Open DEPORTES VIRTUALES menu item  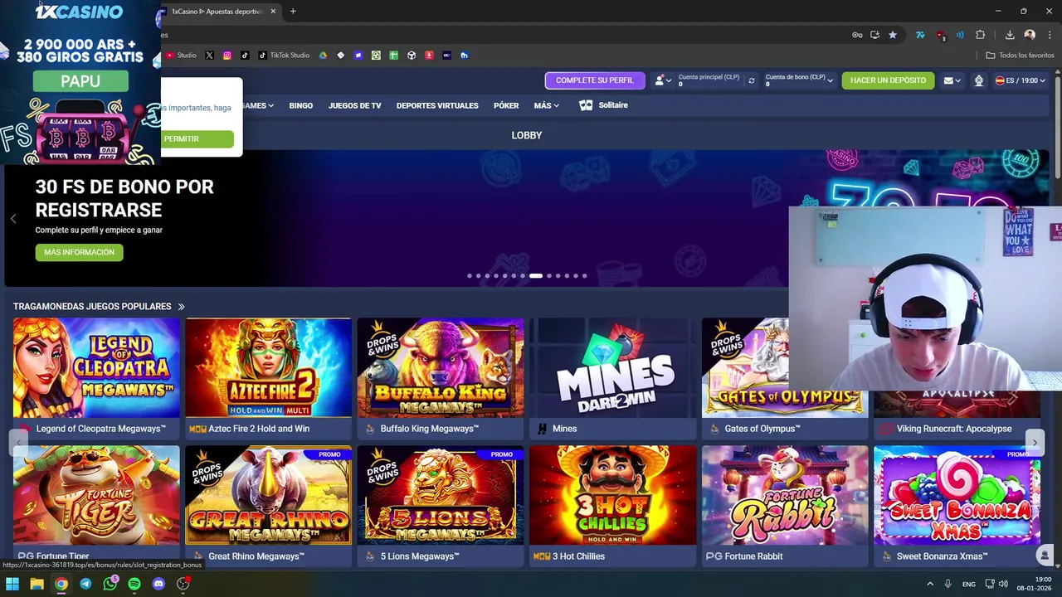tap(437, 105)
